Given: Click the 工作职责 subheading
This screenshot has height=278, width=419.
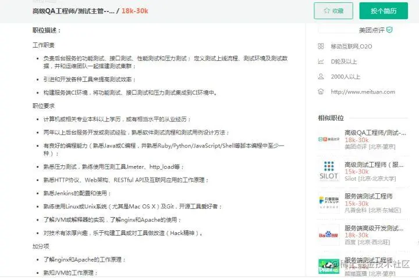Looking at the screenshot, I should coord(43,45).
